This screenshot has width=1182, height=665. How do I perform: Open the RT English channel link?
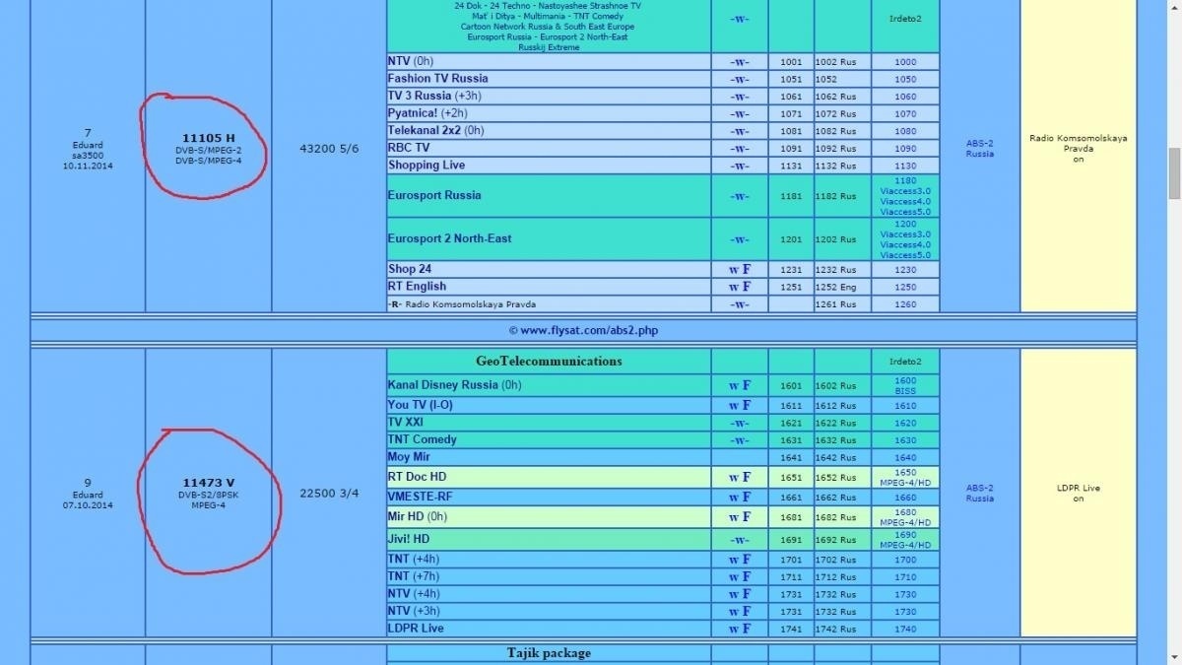tap(417, 287)
